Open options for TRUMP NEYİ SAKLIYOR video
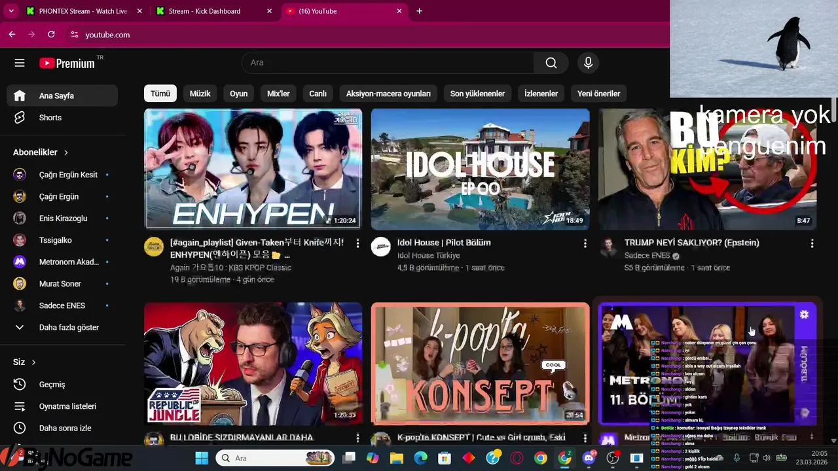This screenshot has height=471, width=838. click(812, 243)
